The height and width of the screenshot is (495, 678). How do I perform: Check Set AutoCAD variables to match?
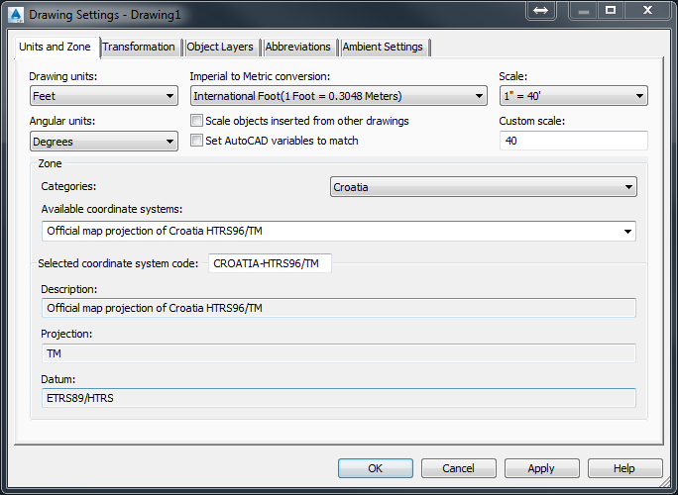[x=197, y=141]
